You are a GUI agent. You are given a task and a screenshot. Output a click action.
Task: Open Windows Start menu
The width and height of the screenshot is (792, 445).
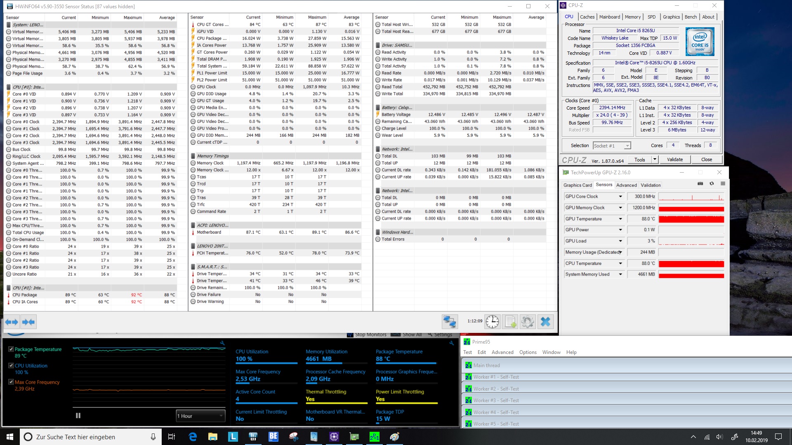(10, 437)
